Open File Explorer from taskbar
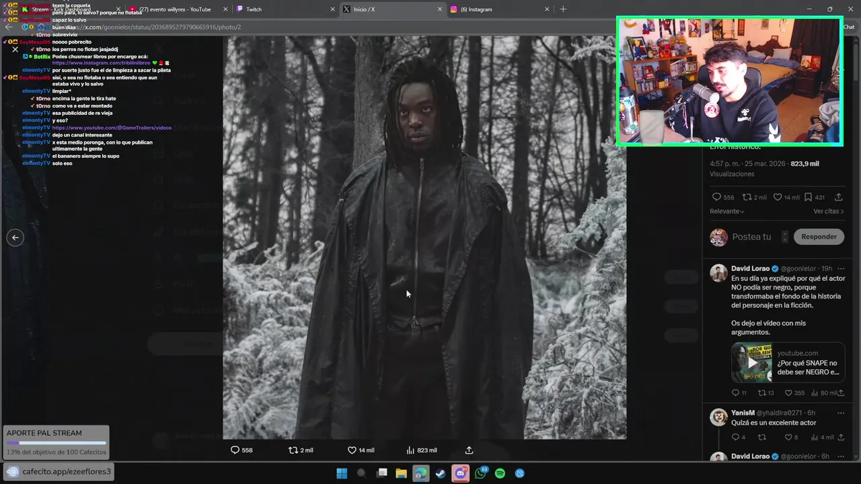This screenshot has height=484, width=861. pyautogui.click(x=402, y=473)
